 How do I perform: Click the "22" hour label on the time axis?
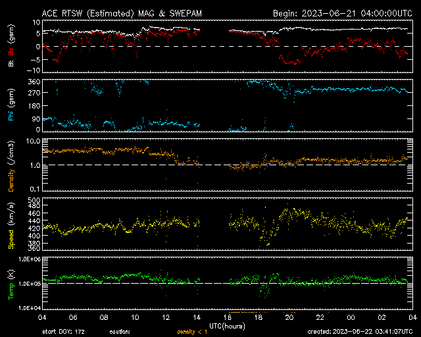click(320, 318)
